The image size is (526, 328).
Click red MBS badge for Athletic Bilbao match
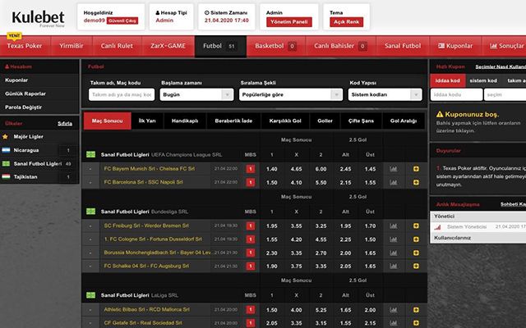click(x=251, y=309)
